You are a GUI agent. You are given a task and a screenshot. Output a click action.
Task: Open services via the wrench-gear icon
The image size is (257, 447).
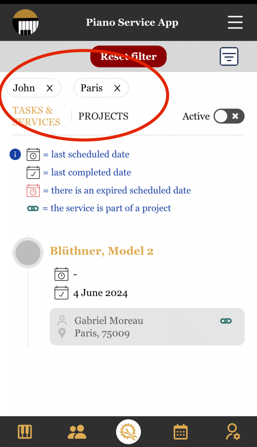(128, 432)
